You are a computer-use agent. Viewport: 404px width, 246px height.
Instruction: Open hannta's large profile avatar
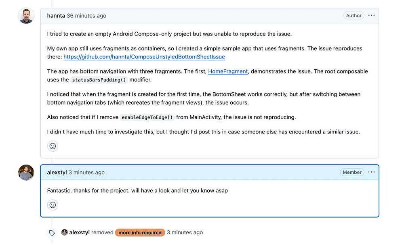[26, 16]
